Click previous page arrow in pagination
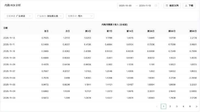This screenshot has width=200, height=112. 157,107
